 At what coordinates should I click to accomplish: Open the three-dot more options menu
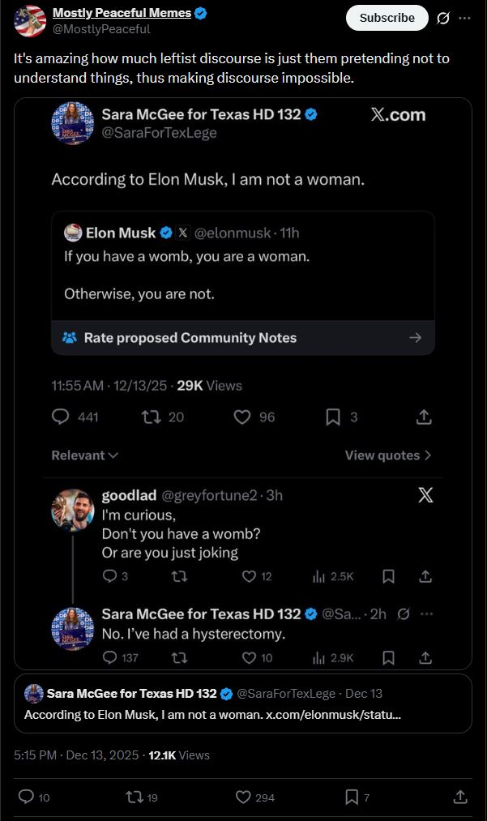point(464,18)
